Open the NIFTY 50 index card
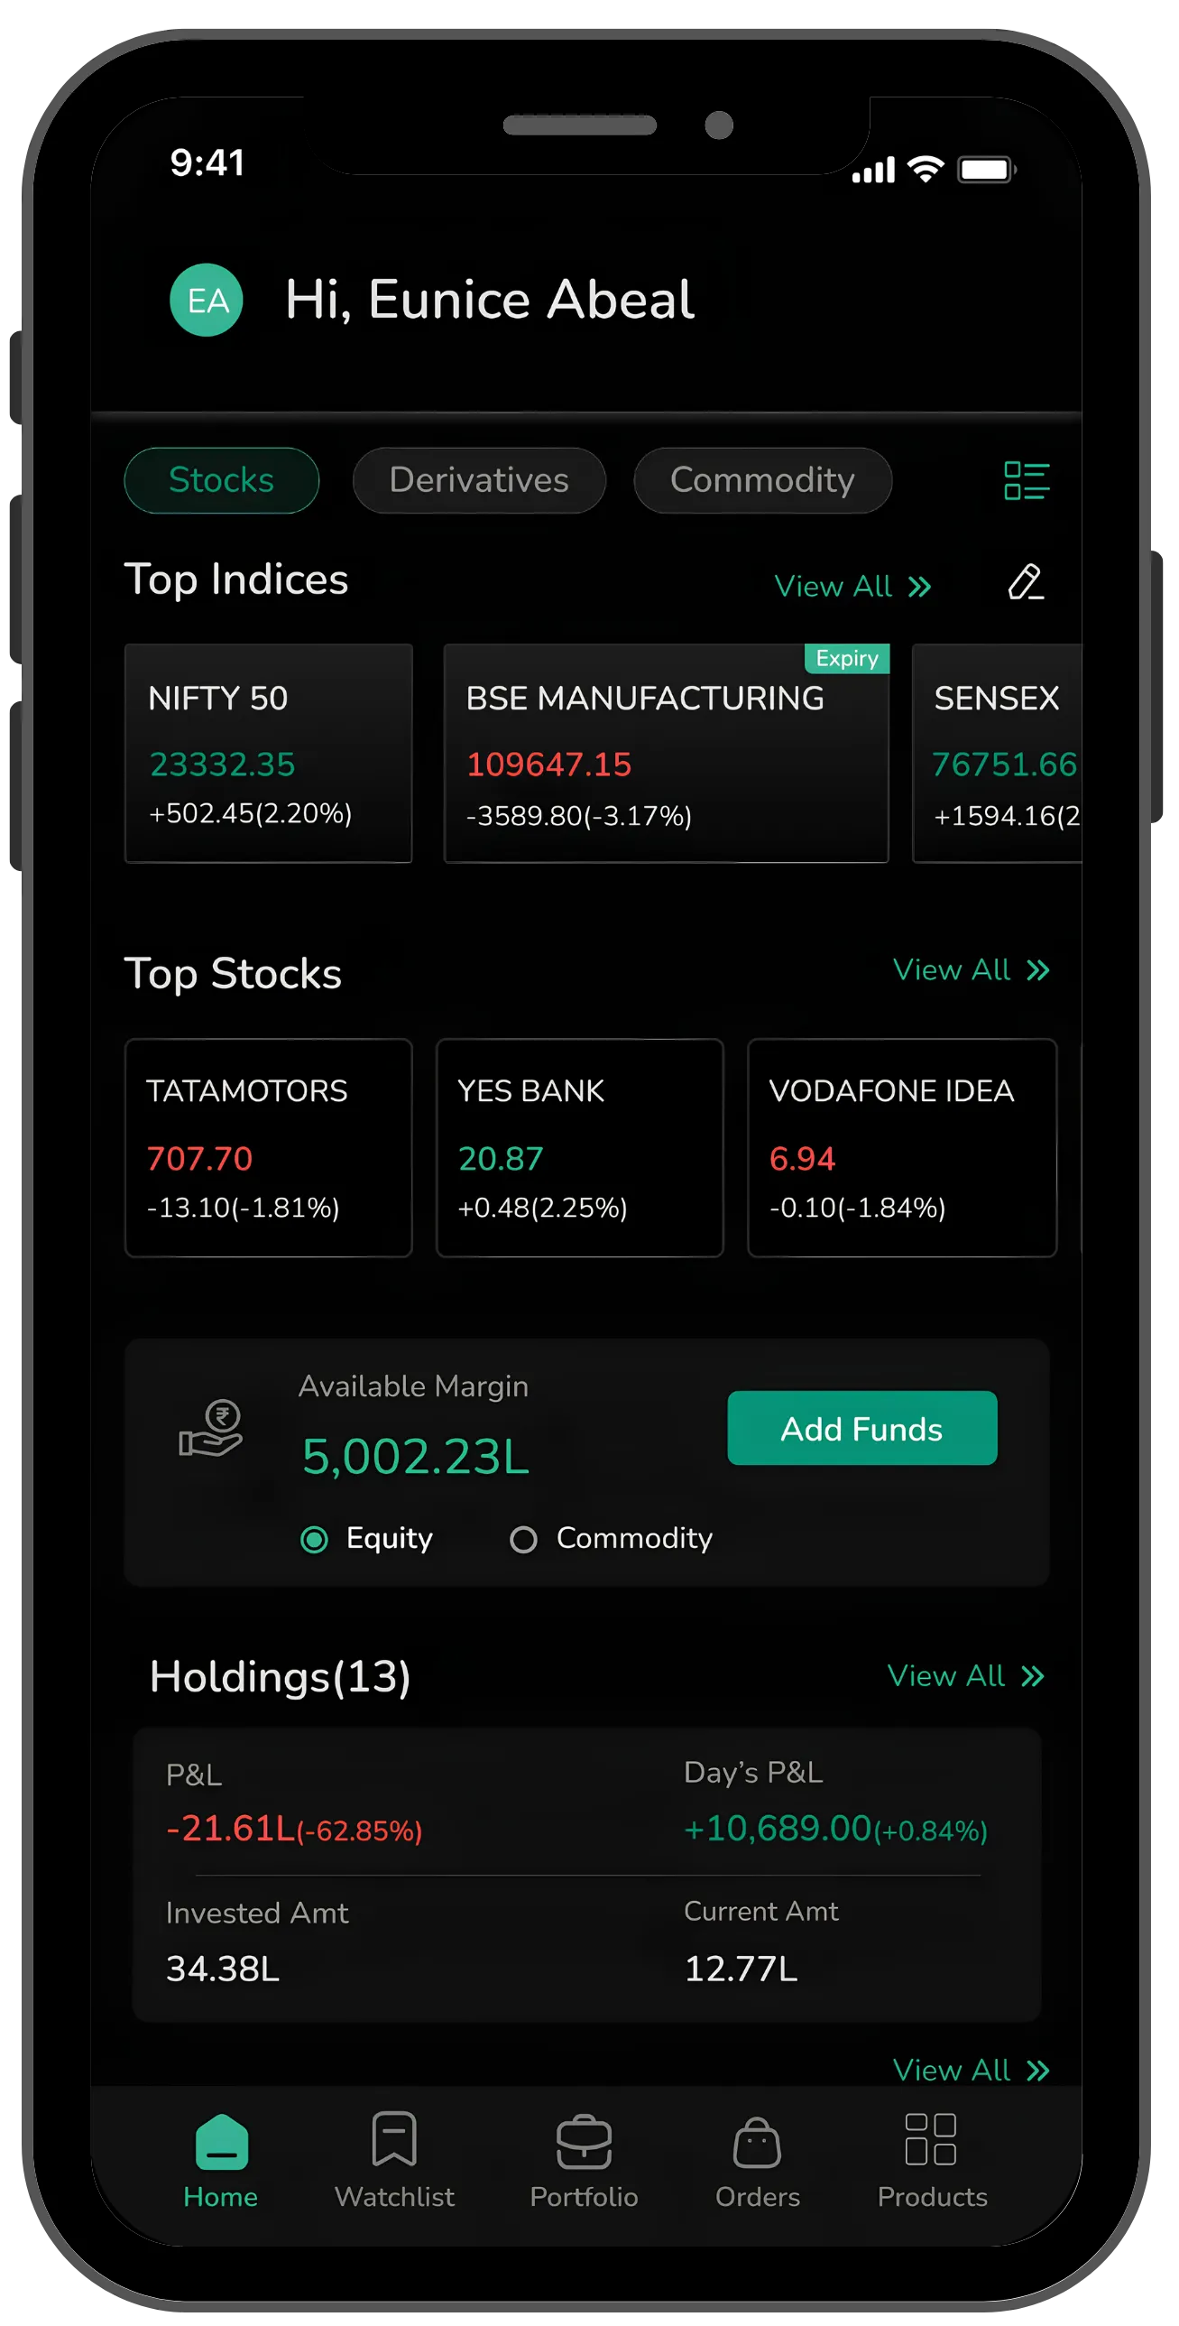Screen dimensions: 1179x2326 [268, 753]
